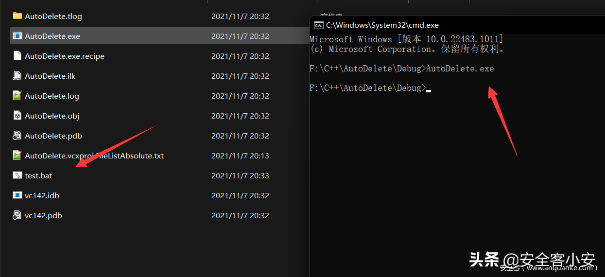Select the test.bat batch file icon

(17, 175)
